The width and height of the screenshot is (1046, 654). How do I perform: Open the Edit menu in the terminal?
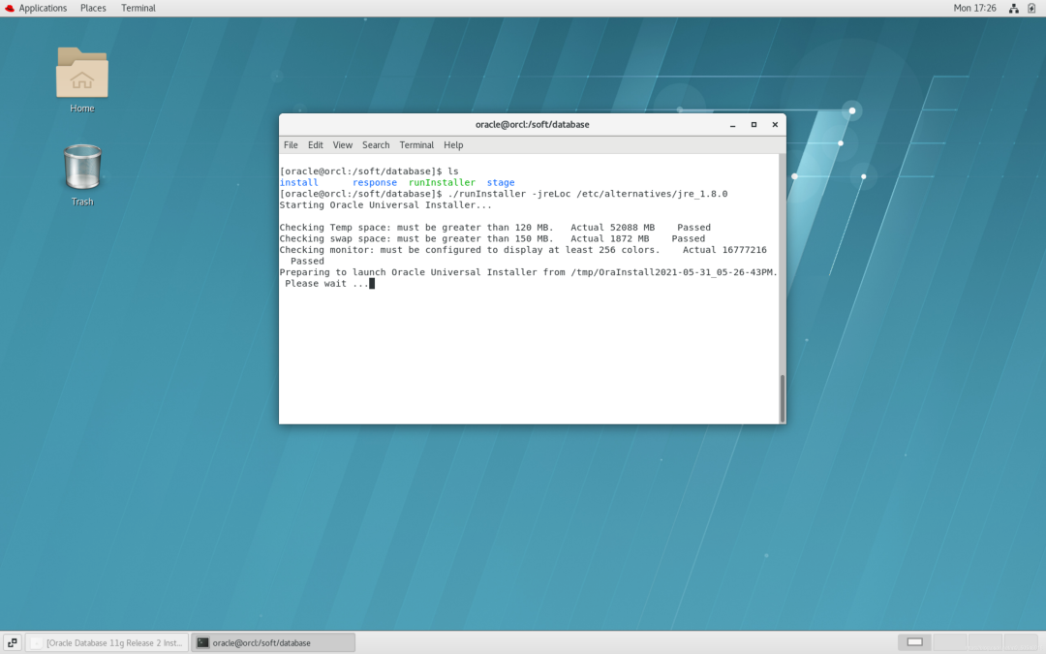[x=315, y=144]
